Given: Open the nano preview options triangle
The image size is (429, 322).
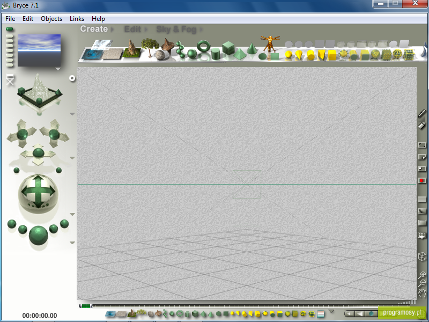Looking at the screenshot, I should (x=58, y=69).
